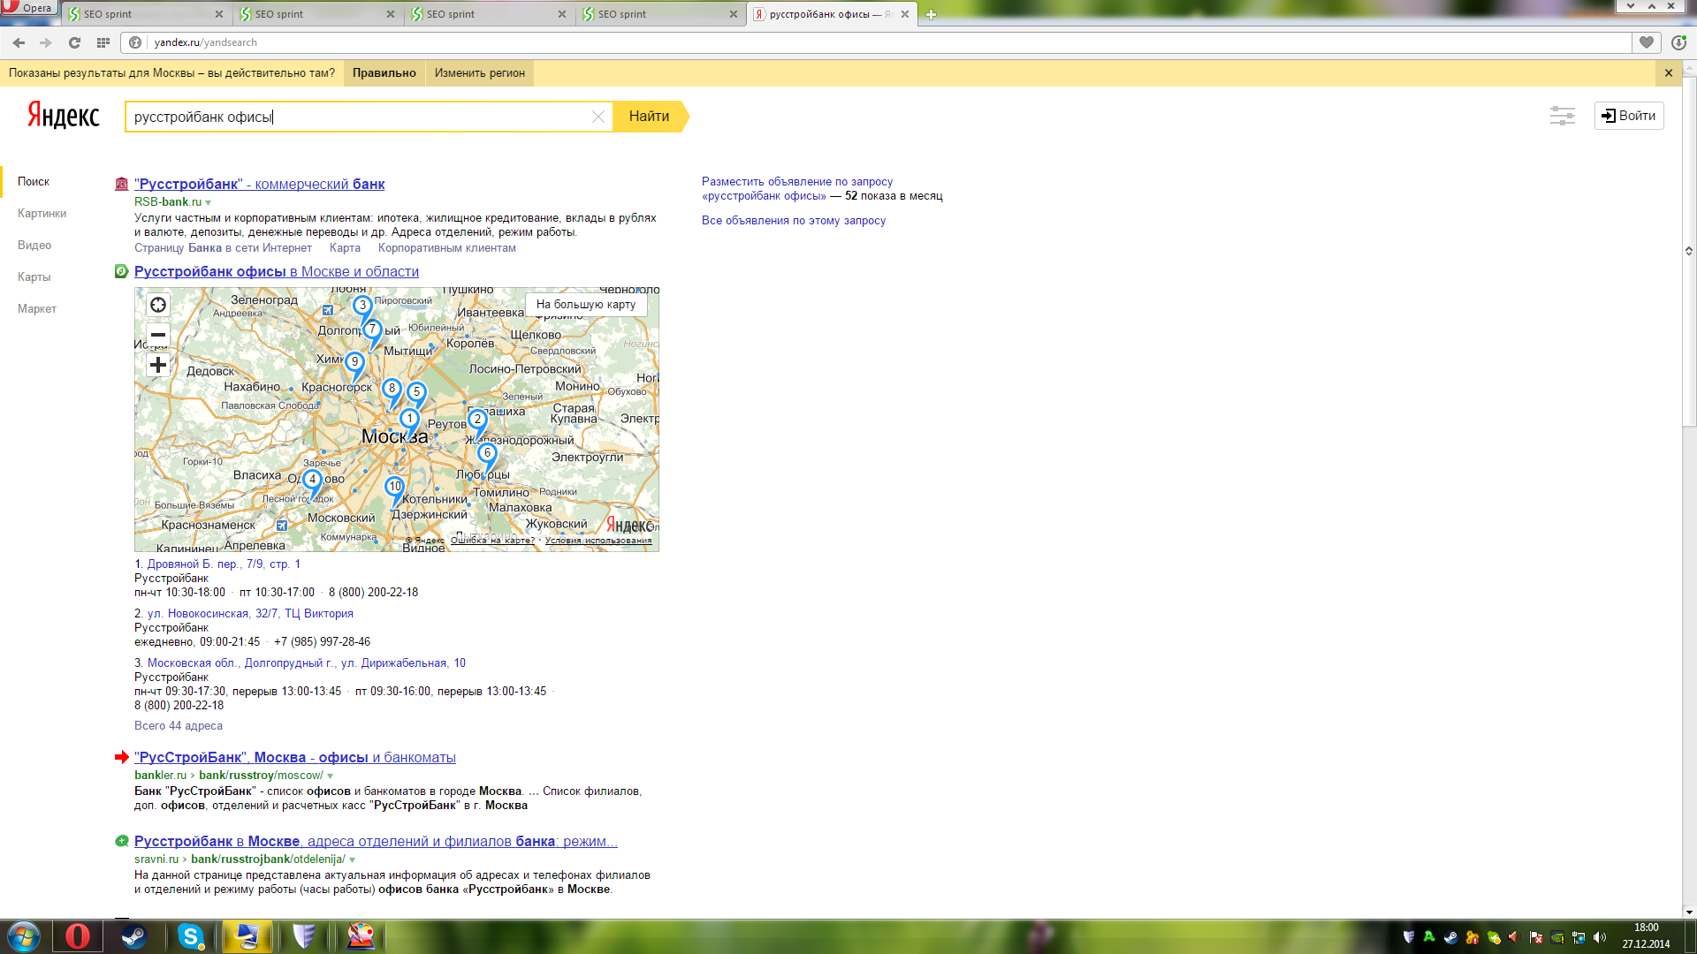Reload the current page
The height and width of the screenshot is (954, 1697).
pyautogui.click(x=74, y=42)
